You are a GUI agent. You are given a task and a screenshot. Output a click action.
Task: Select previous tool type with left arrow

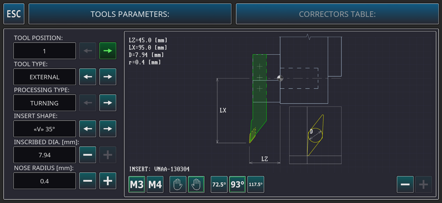[x=88, y=77]
